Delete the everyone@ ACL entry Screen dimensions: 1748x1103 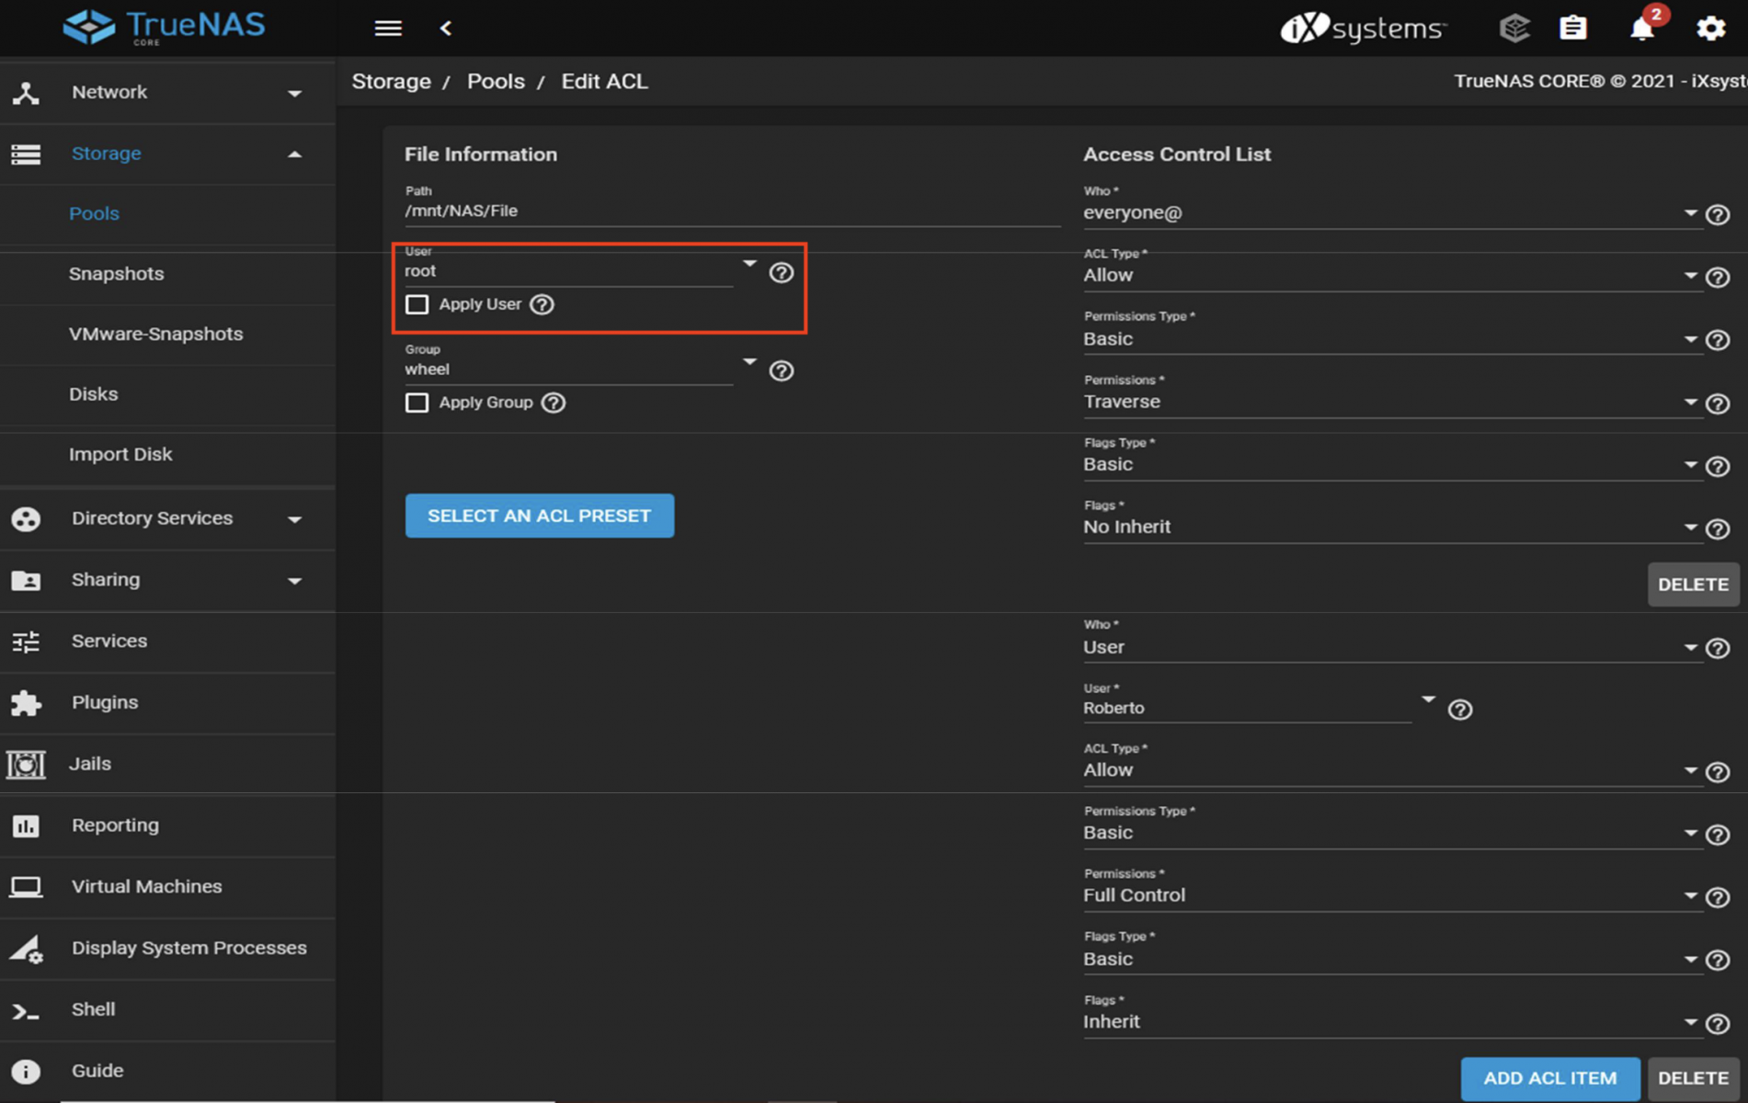click(x=1693, y=586)
